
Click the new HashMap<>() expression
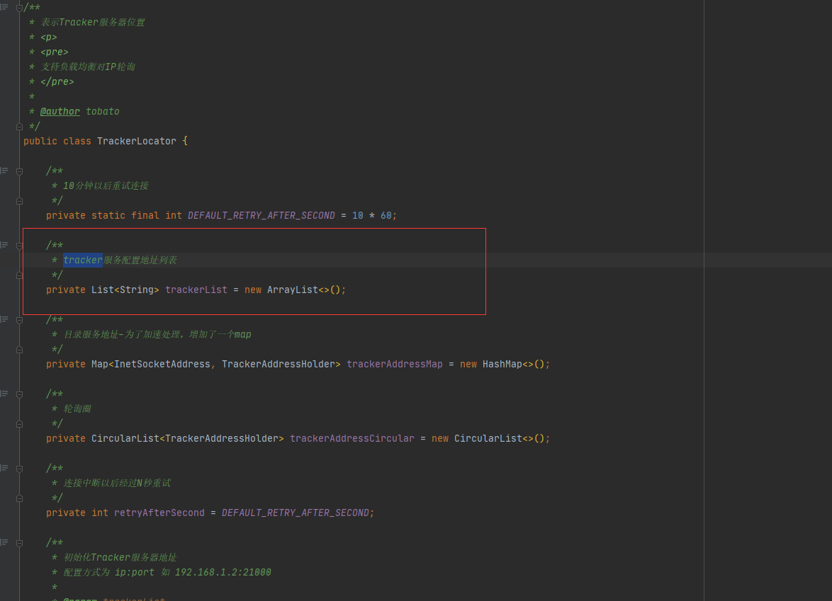pos(505,364)
